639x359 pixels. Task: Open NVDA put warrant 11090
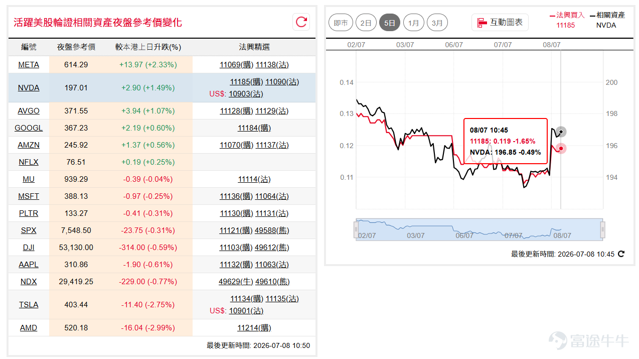pos(282,82)
